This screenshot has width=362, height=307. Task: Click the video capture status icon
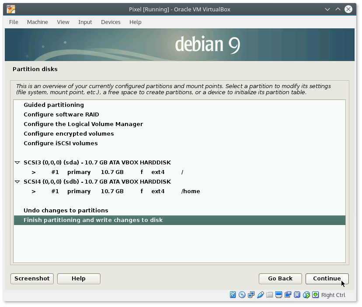[288, 295]
